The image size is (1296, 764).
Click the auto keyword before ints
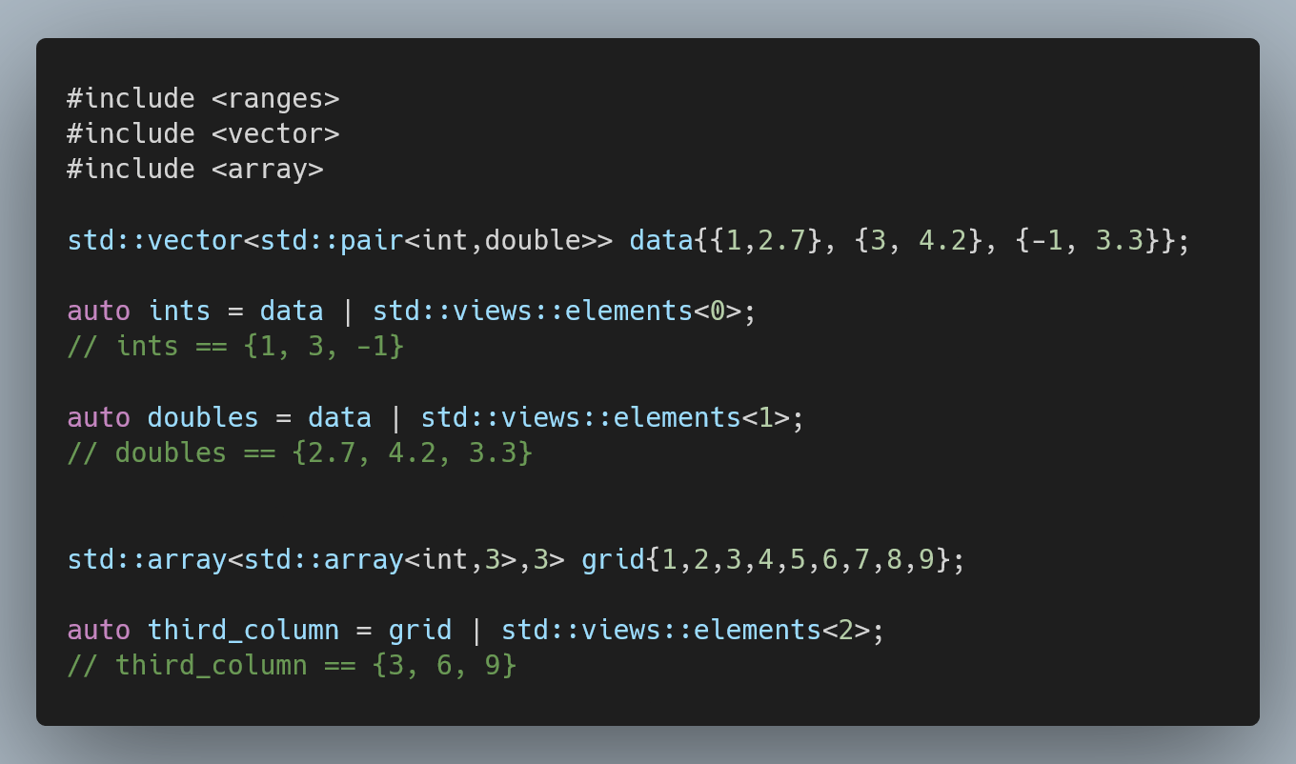click(x=98, y=311)
